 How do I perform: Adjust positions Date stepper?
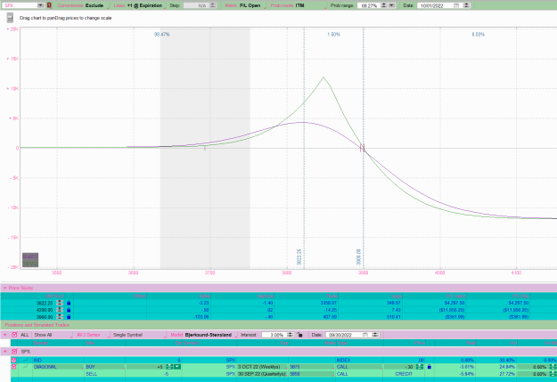tap(375, 335)
